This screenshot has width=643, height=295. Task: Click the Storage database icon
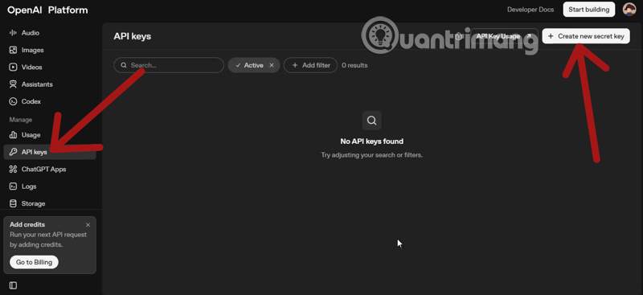point(13,203)
